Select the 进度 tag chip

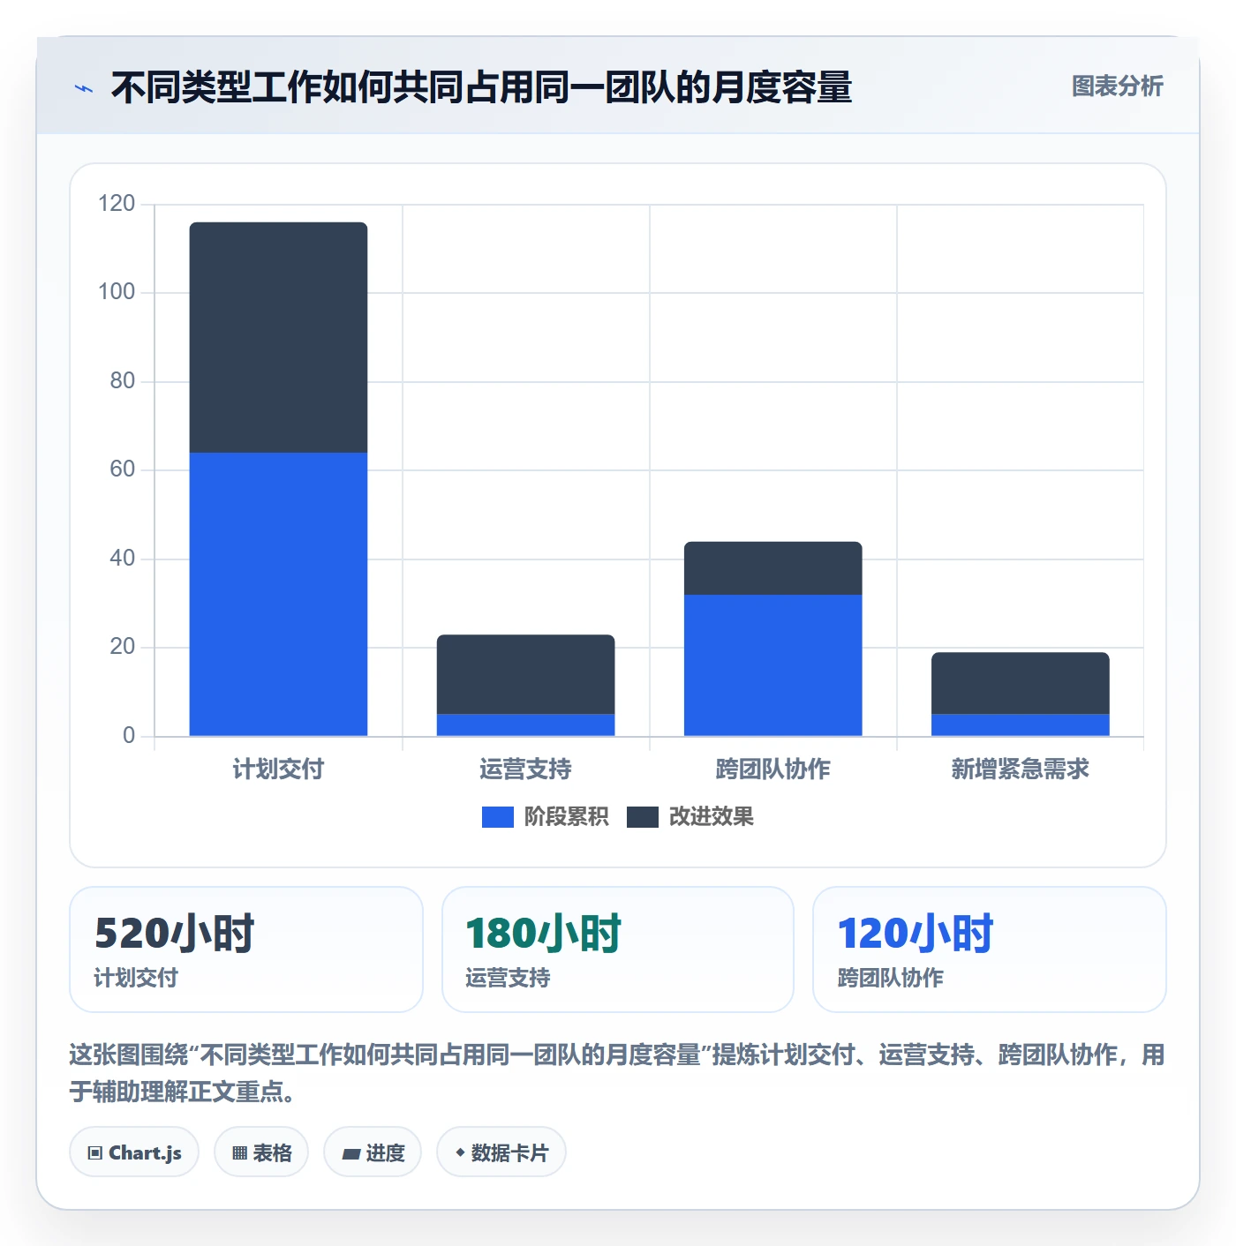(x=373, y=1152)
